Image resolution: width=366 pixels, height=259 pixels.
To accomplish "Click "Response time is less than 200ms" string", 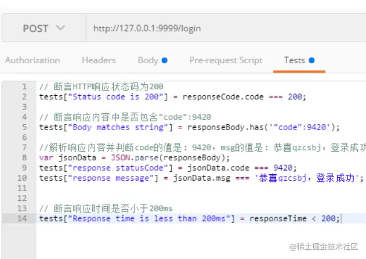I will (x=149, y=218).
